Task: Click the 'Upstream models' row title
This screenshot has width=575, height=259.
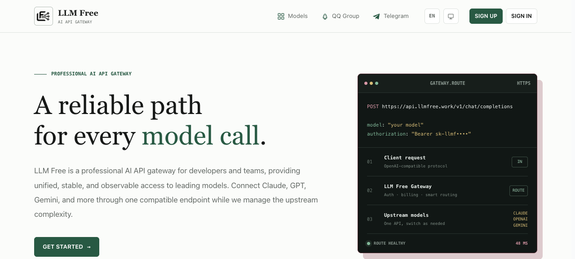Action: click(407, 215)
